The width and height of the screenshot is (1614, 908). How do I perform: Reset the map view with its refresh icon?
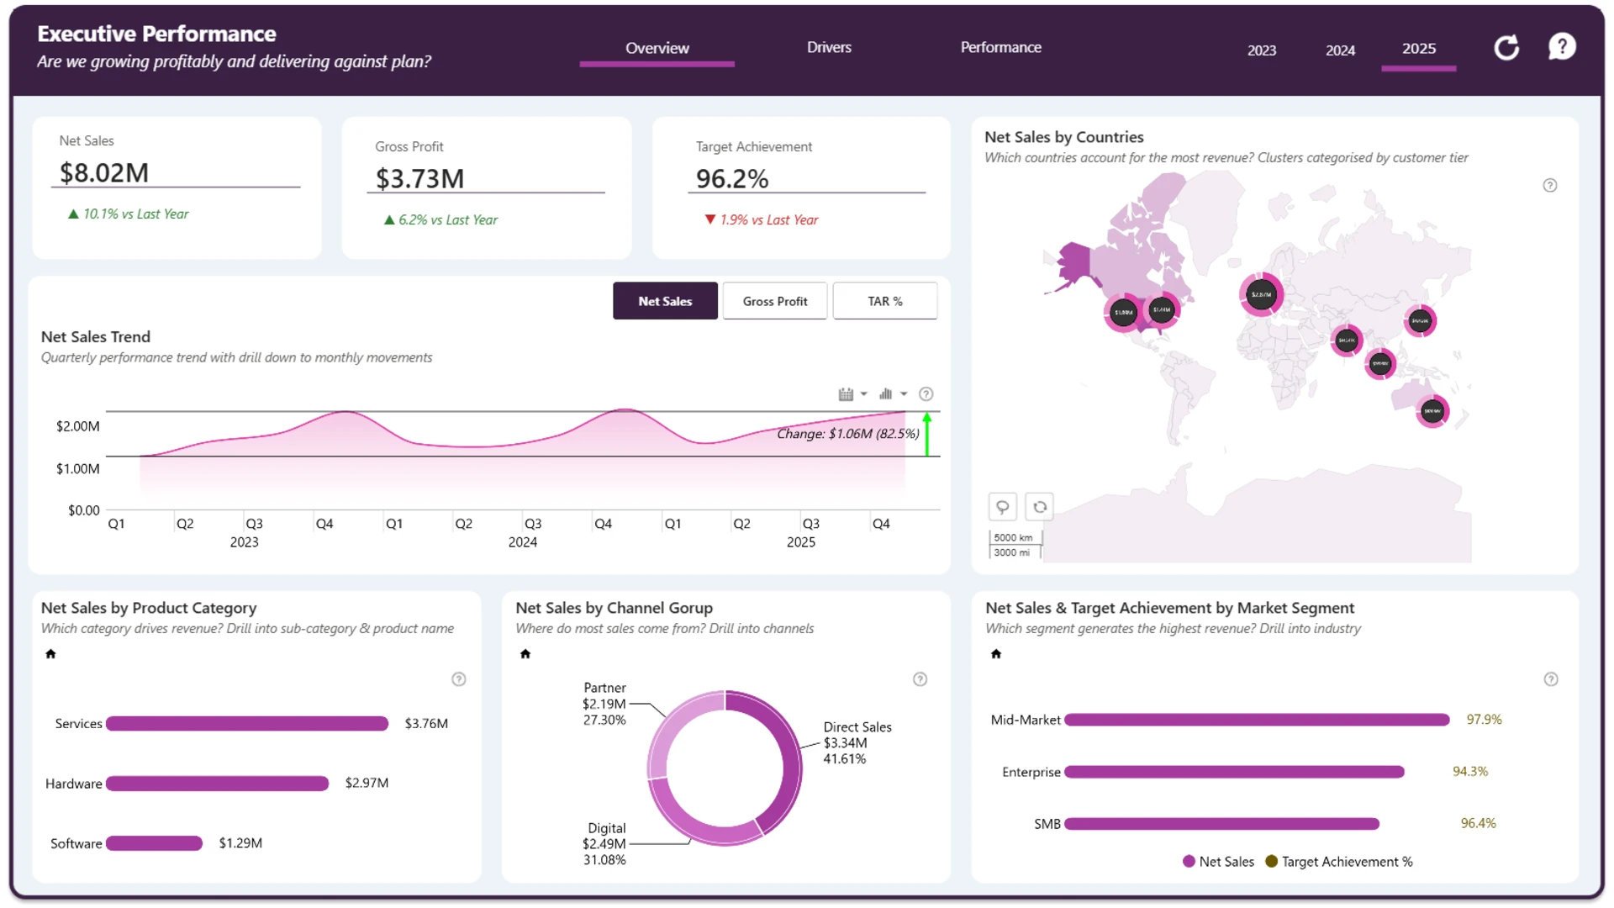pyautogui.click(x=1040, y=507)
